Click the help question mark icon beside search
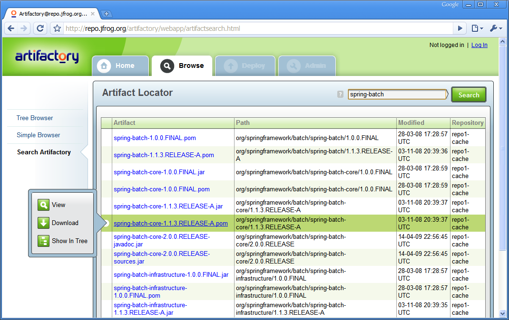Image resolution: width=509 pixels, height=320 pixels. point(340,94)
